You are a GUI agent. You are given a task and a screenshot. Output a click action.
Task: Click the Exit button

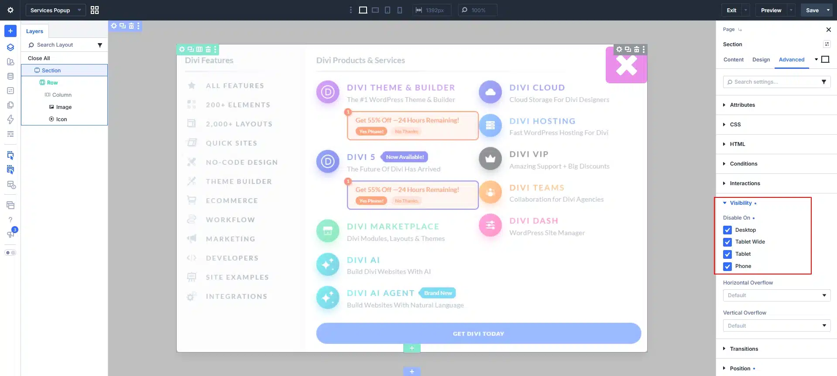click(731, 10)
